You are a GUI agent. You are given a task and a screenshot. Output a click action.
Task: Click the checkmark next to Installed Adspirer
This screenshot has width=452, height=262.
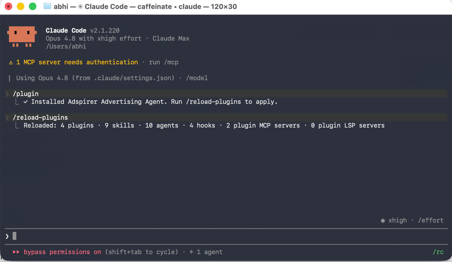(x=26, y=102)
